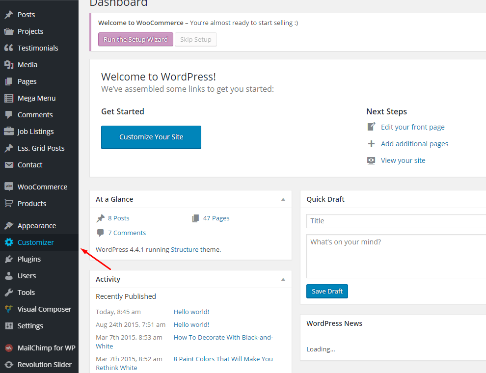Click the screen icon beside View your site

pos(371,160)
